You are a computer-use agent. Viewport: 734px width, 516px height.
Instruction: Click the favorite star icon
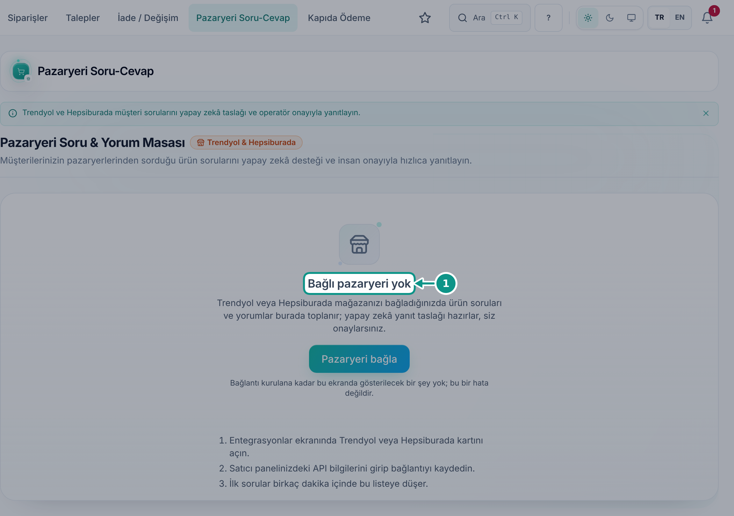coord(425,18)
